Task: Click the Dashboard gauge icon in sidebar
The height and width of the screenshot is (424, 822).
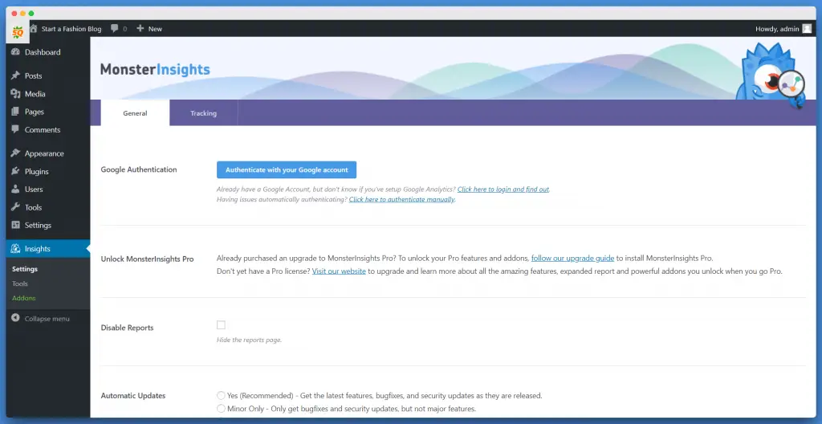Action: (15, 52)
